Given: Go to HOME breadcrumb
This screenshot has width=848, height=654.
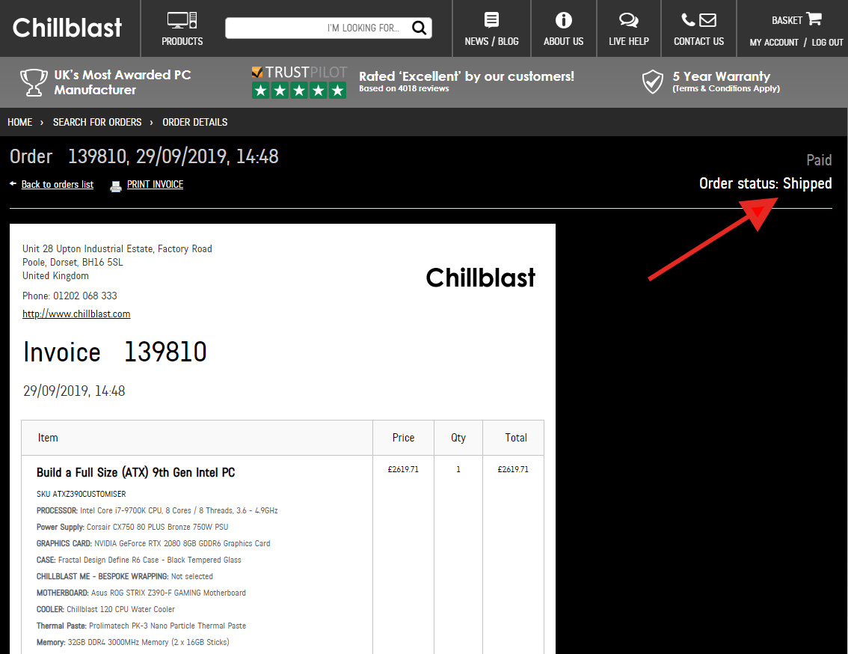Looking at the screenshot, I should point(20,123).
